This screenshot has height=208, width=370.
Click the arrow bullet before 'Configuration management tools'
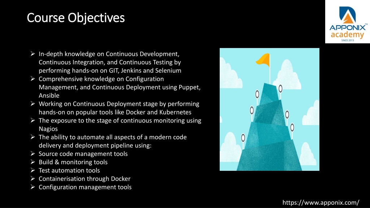coord(33,187)
